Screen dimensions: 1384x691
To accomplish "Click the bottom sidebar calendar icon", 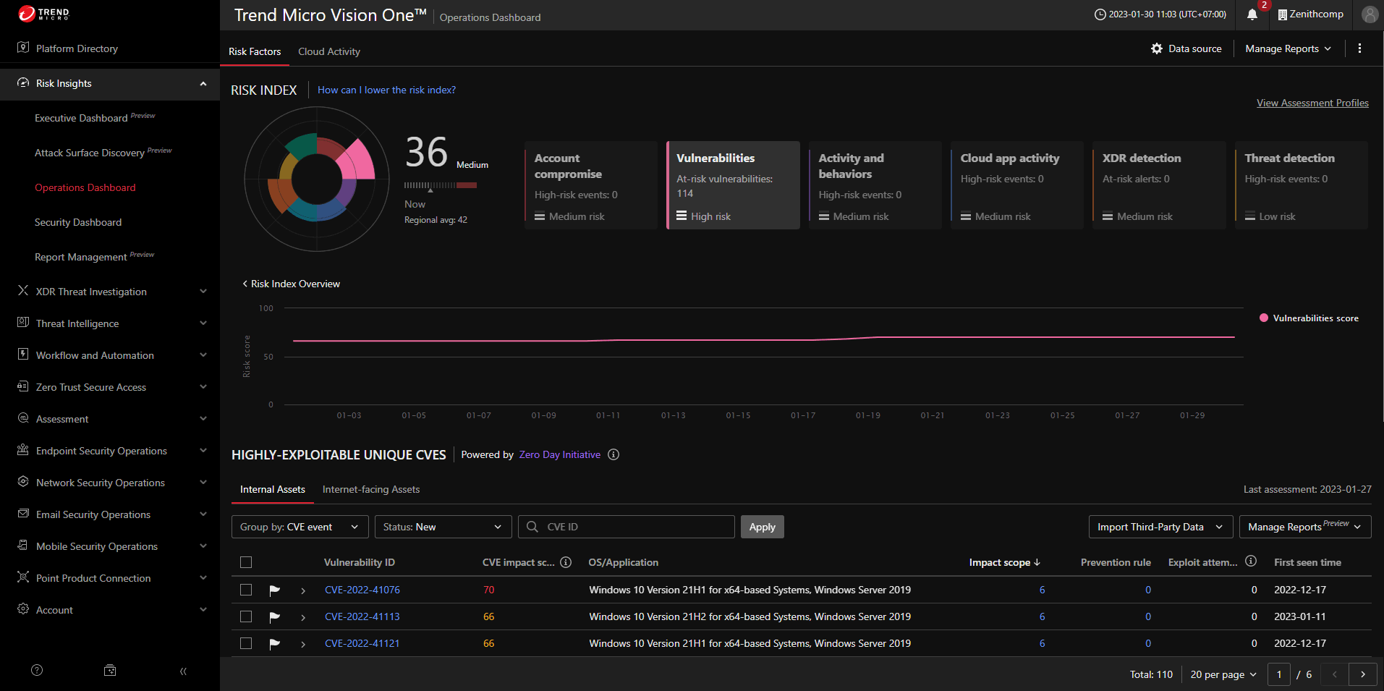I will pyautogui.click(x=110, y=671).
